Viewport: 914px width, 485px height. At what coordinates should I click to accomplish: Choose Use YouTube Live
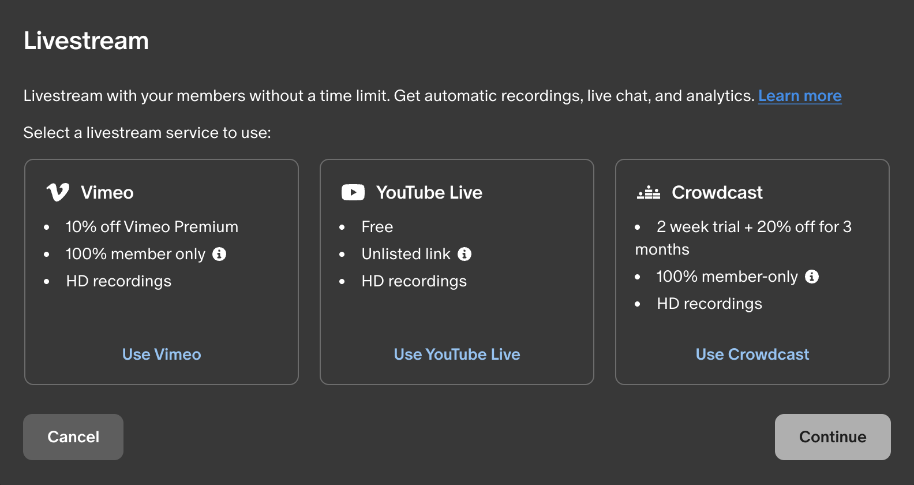457,355
